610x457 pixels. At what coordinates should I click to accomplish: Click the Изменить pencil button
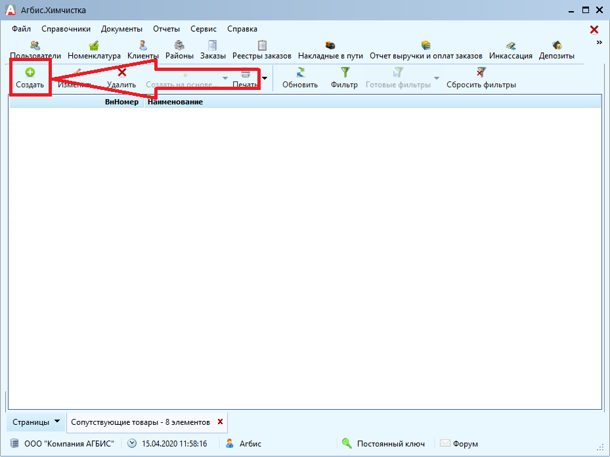pyautogui.click(x=76, y=77)
